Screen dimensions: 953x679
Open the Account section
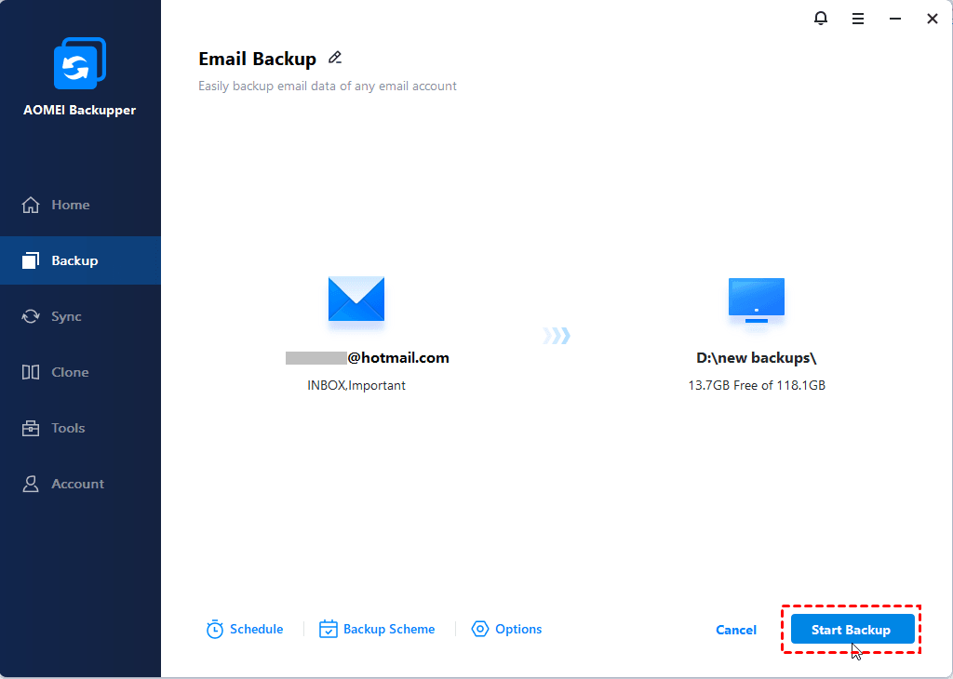click(x=80, y=484)
